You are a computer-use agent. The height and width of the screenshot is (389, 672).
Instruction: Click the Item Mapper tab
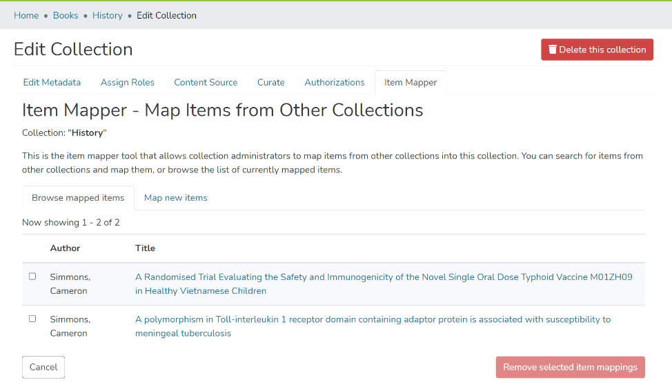411,82
